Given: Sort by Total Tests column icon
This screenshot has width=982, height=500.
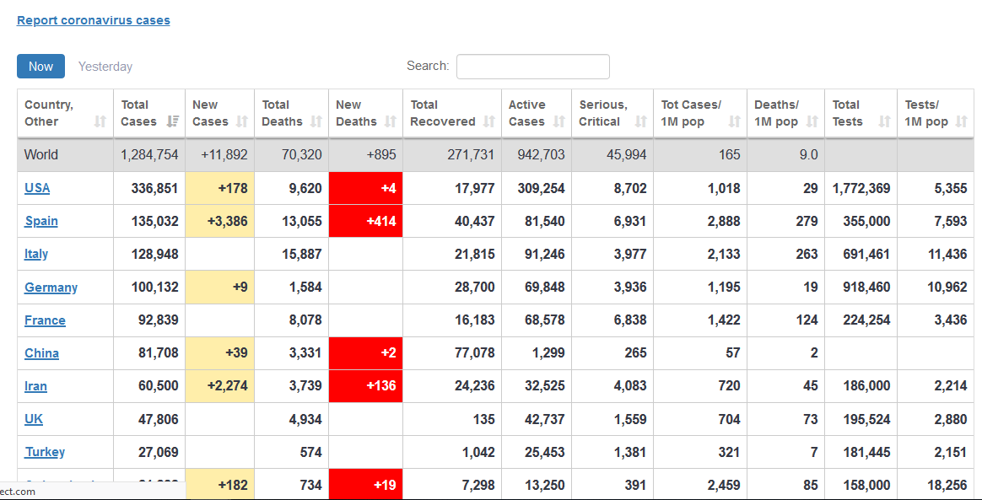Looking at the screenshot, I should coord(884,121).
